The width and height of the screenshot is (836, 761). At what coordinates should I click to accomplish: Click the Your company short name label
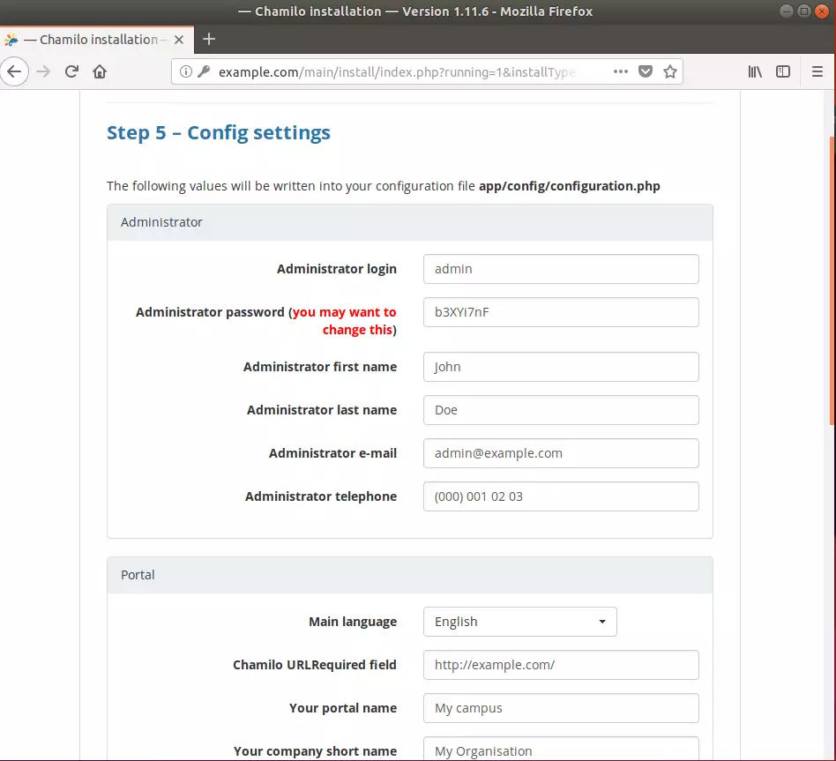[x=315, y=751]
